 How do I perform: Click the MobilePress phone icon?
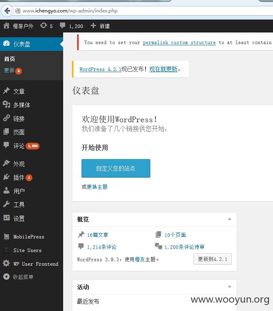(x=6, y=236)
